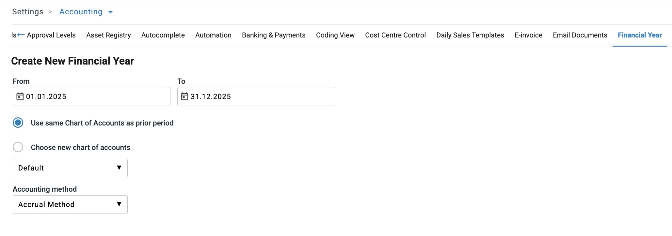Expand the Accounting breadcrumb dropdown
This screenshot has width=672, height=236.
110,12
